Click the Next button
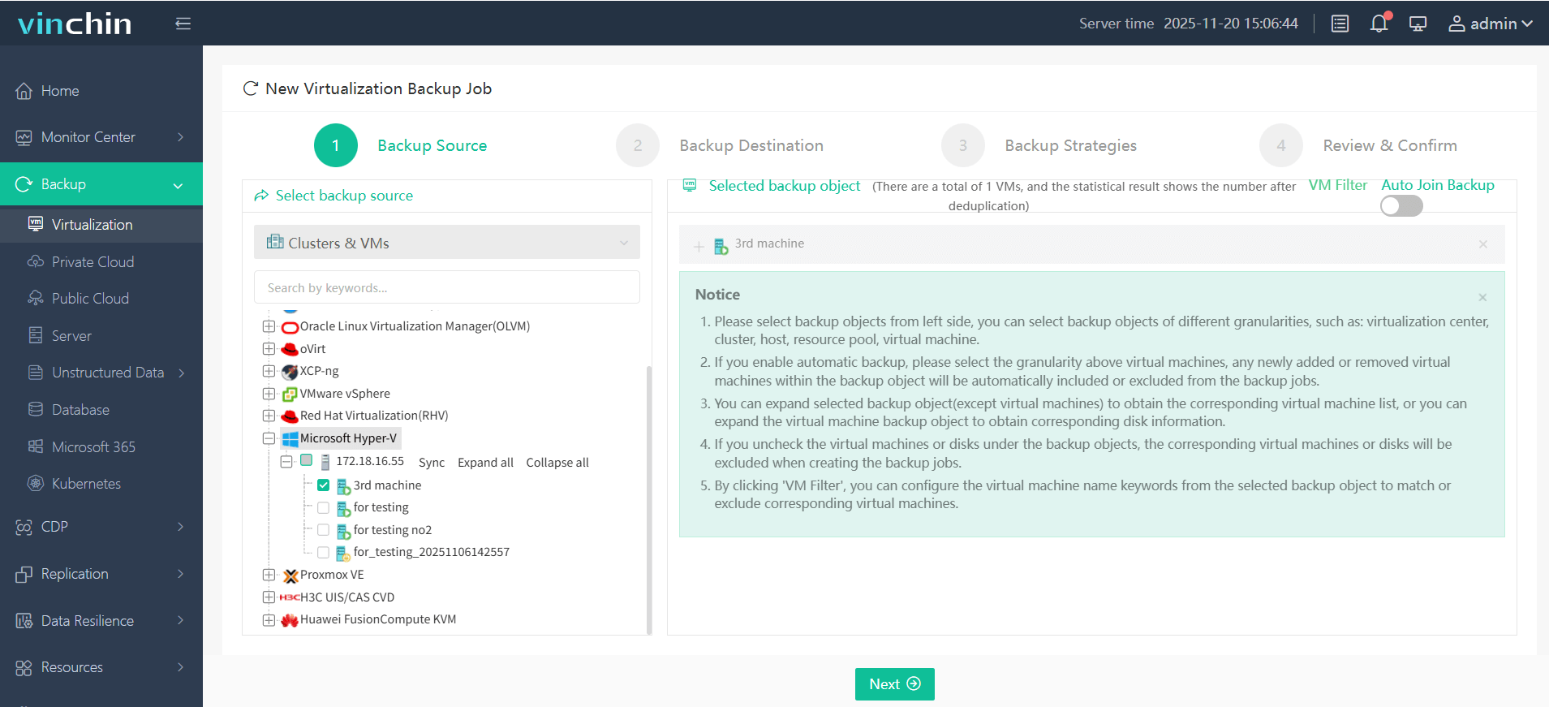Screen dimensions: 1549x707 click(x=895, y=684)
